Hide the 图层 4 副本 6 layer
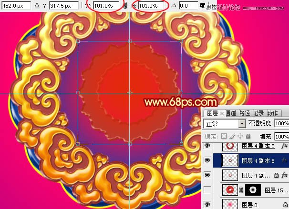289x209 pixels. (x=207, y=160)
